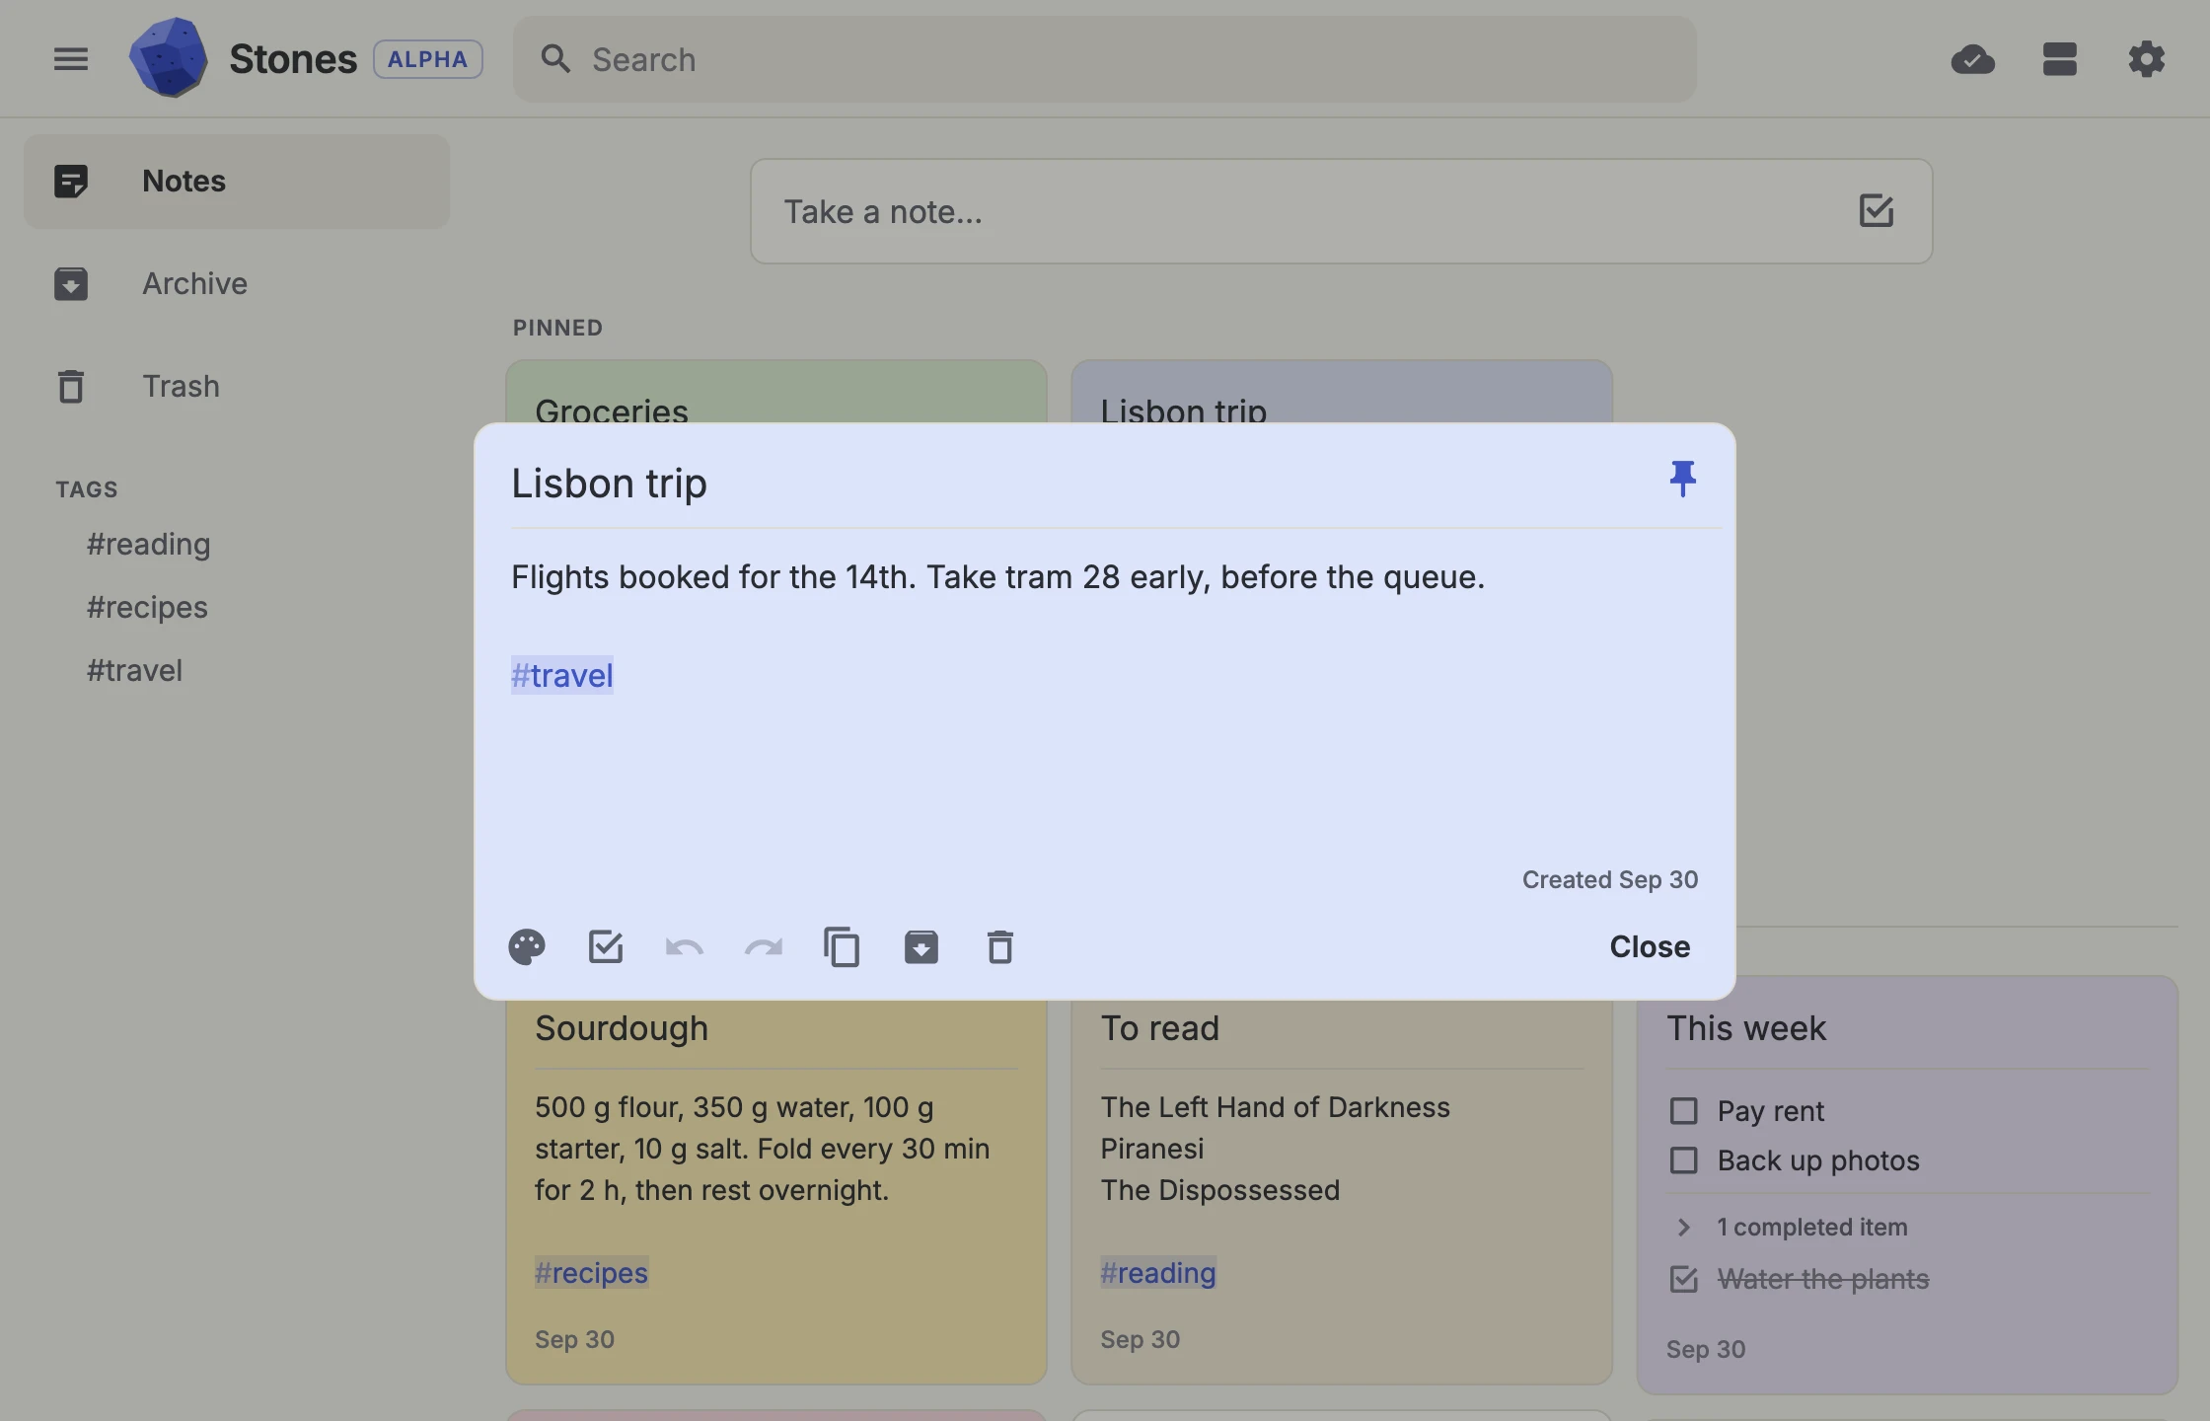
Task: Convert Lisbon trip note to checklist
Action: pyautogui.click(x=606, y=947)
